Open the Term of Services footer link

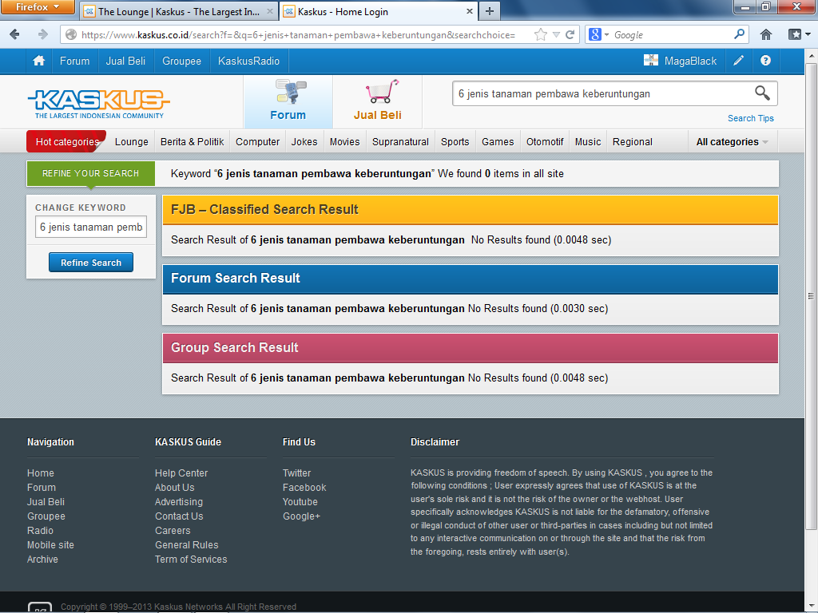pyautogui.click(x=191, y=559)
